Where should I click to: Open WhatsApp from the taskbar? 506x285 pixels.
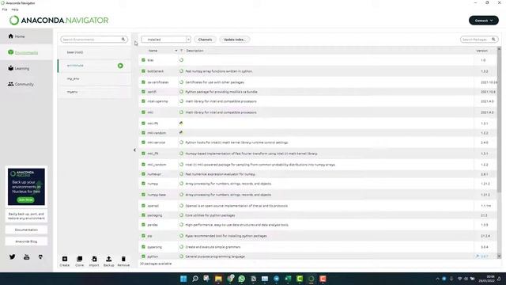click(x=242, y=279)
